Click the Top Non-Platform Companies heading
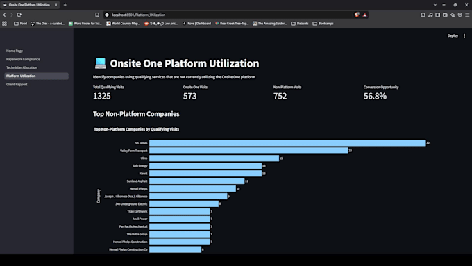The height and width of the screenshot is (266, 472). coord(136,114)
